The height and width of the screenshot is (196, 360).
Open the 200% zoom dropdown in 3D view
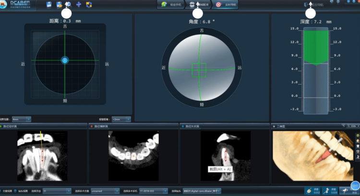tap(353, 126)
